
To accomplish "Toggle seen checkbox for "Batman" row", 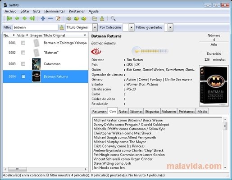I will click(x=23, y=53).
